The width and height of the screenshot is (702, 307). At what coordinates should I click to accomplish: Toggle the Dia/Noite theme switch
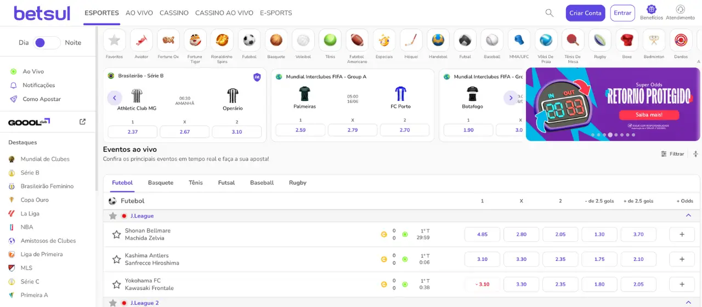[47, 43]
